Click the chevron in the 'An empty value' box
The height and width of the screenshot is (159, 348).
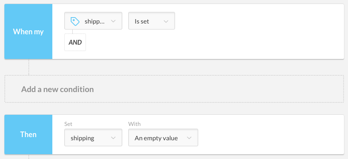pos(189,138)
